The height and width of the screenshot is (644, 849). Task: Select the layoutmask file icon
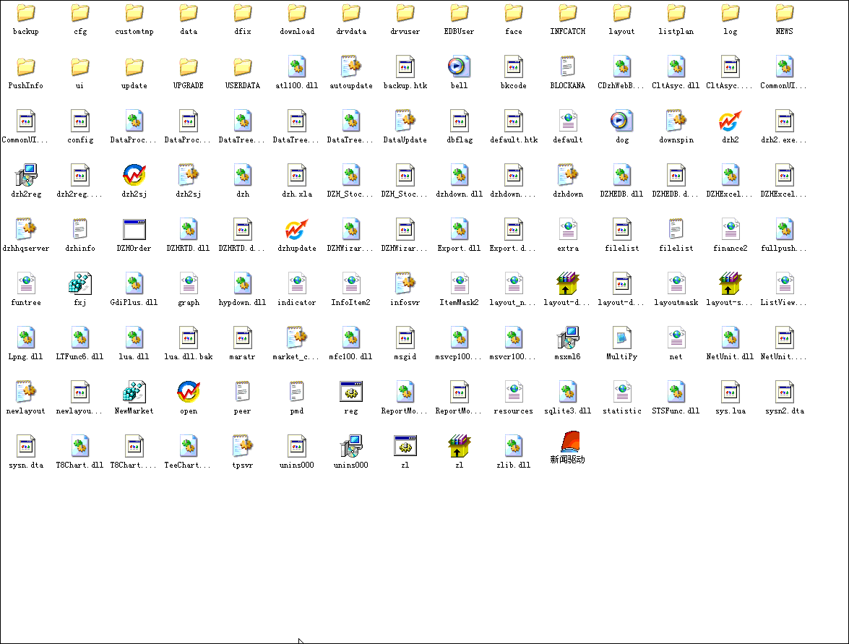[x=676, y=283]
